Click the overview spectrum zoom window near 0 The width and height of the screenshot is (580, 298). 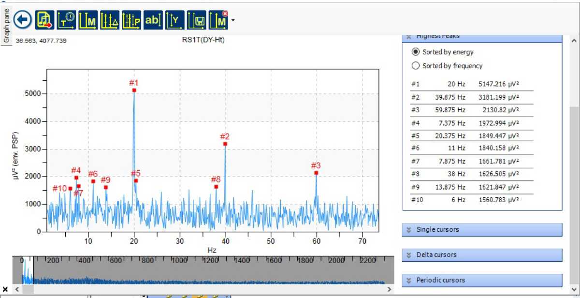pos(28,270)
